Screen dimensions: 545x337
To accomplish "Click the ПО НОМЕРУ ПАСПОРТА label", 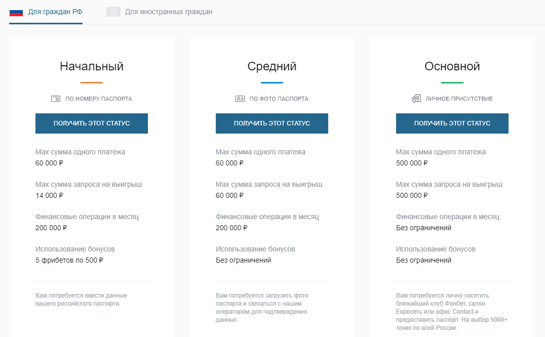I will pos(99,99).
